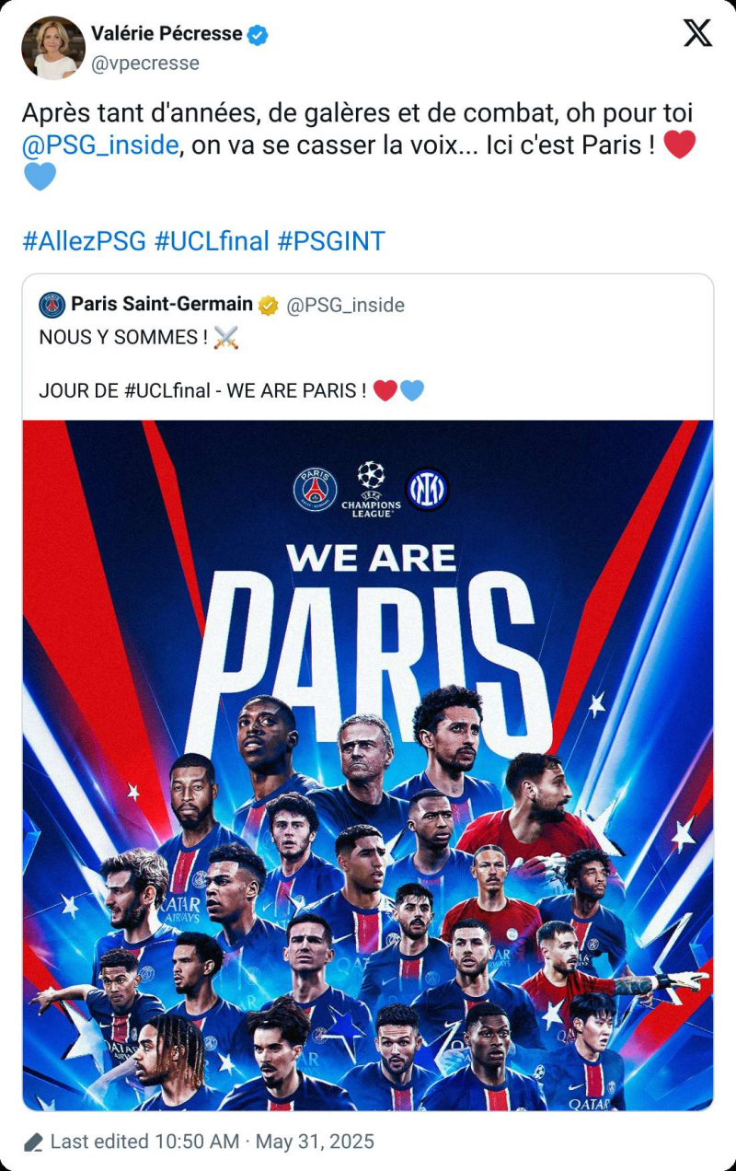Click the PSG crest in the poster
The width and height of the screenshot is (736, 1171).
coord(315,489)
